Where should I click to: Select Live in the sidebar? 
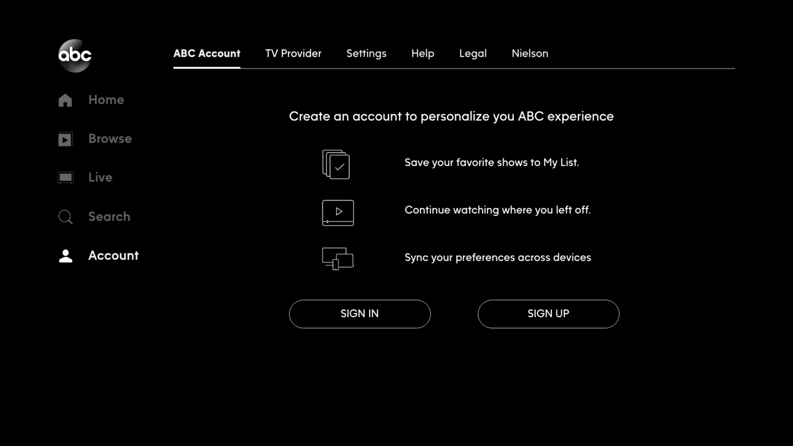(x=100, y=178)
